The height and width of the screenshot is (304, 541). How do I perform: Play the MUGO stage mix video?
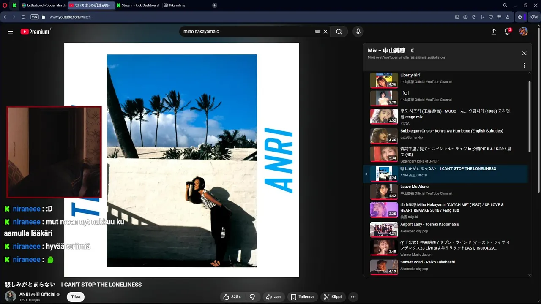coord(446,117)
